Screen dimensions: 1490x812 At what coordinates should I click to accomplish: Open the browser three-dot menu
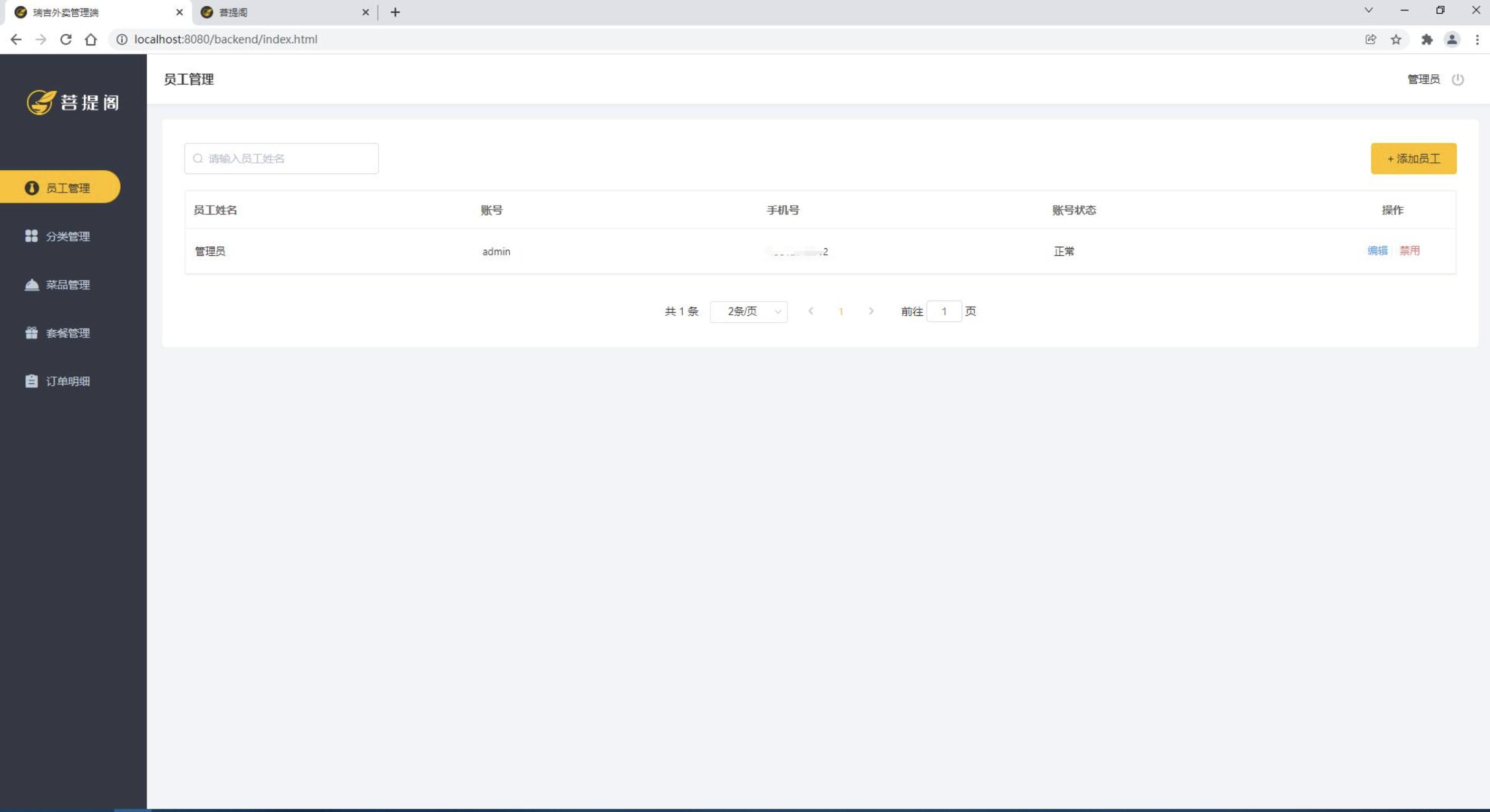click(1477, 40)
